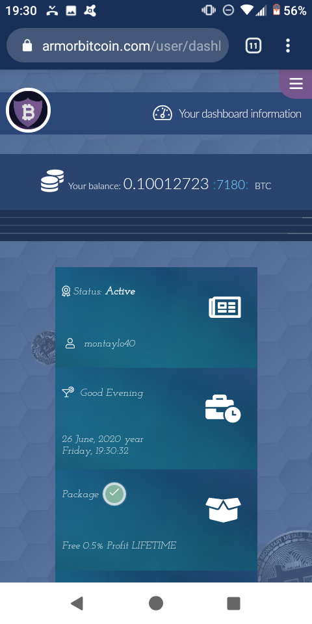Screen dimensions: 312x624
Task: Click the BTC currency label
Action: click(x=263, y=186)
